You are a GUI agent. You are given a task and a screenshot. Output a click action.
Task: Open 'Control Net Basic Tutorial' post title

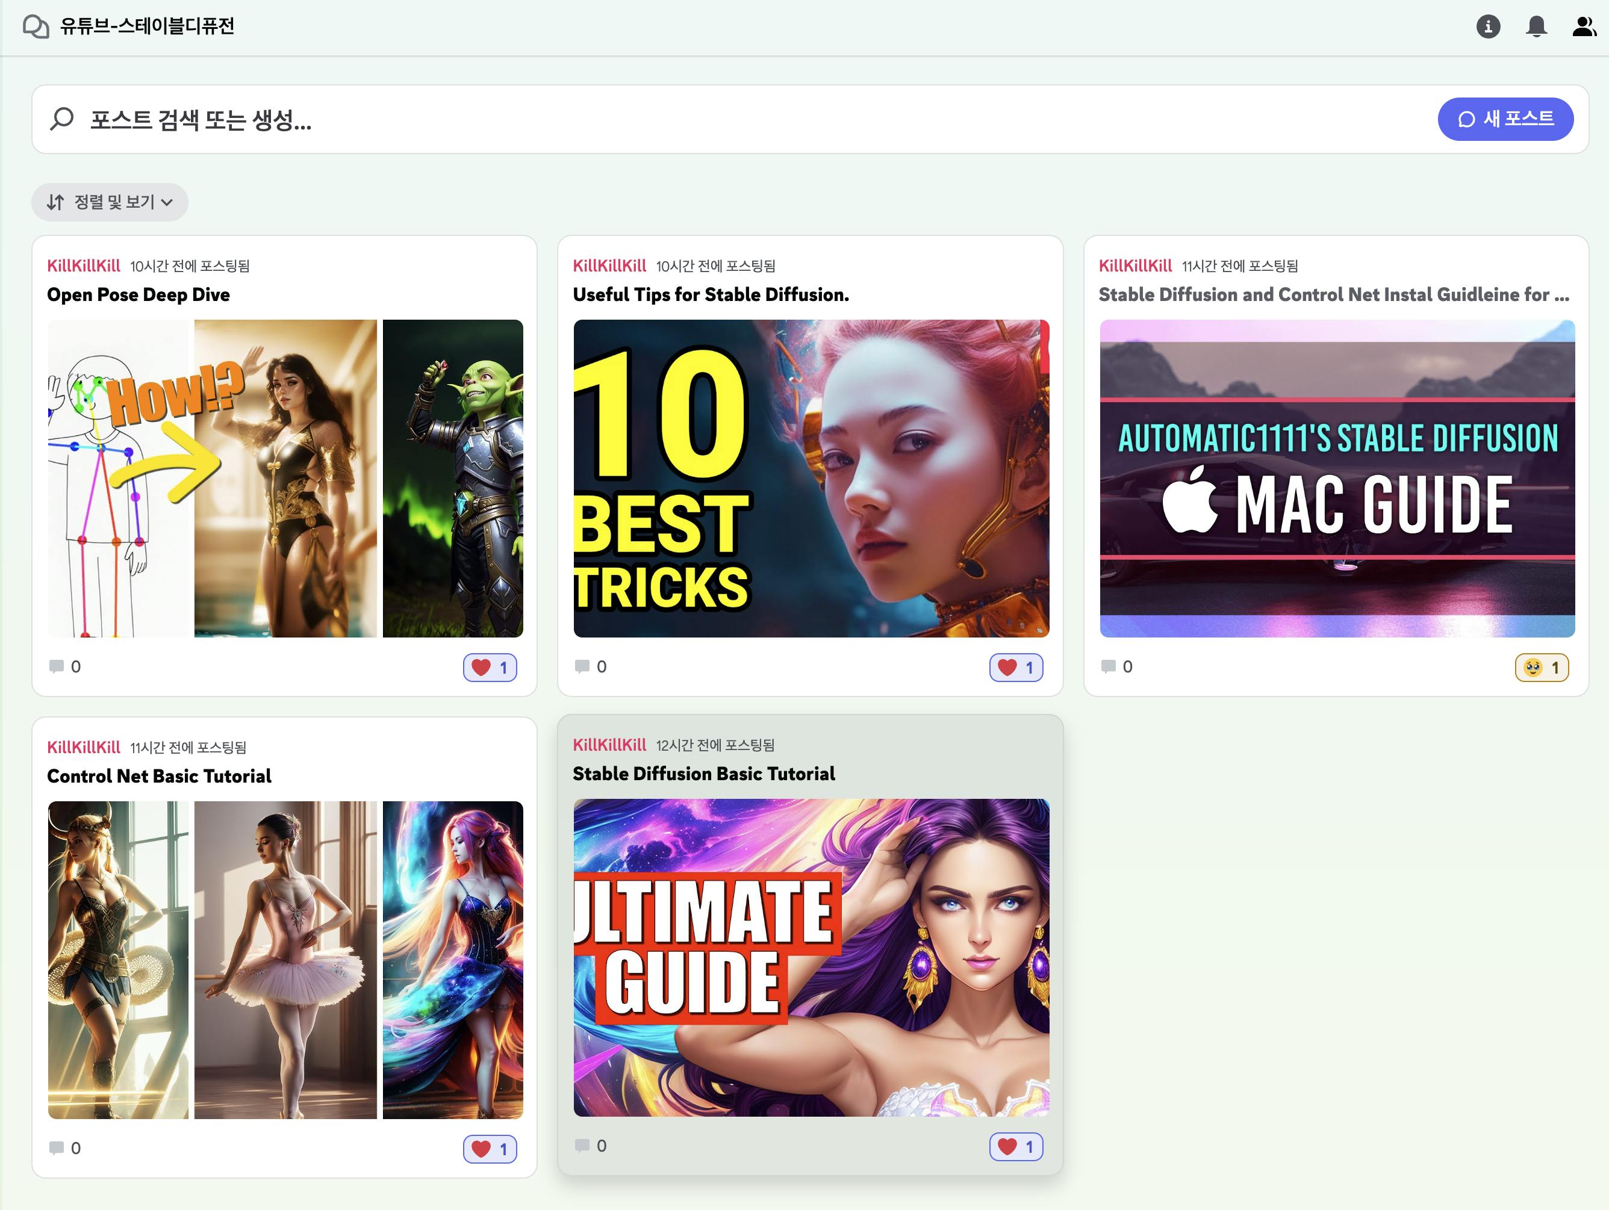160,776
